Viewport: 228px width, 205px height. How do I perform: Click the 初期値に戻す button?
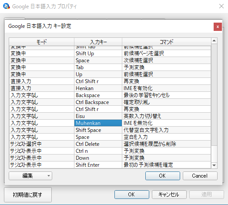[28, 195]
